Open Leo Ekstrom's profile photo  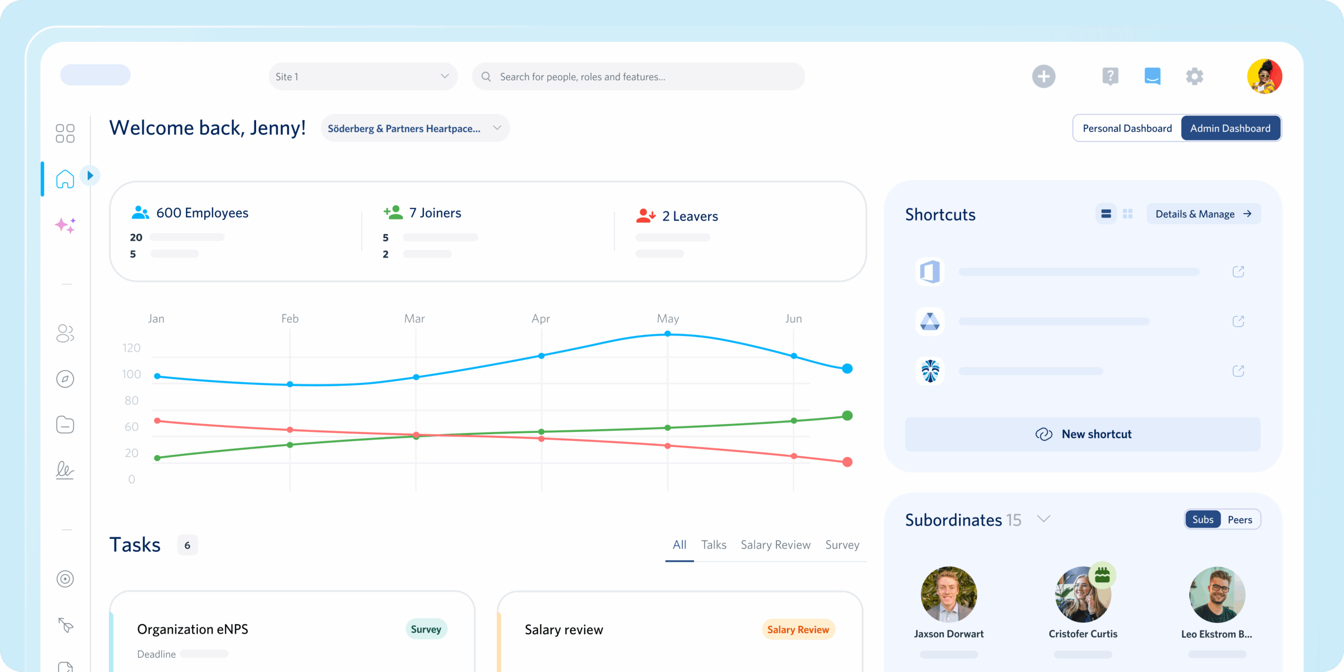point(1217,594)
